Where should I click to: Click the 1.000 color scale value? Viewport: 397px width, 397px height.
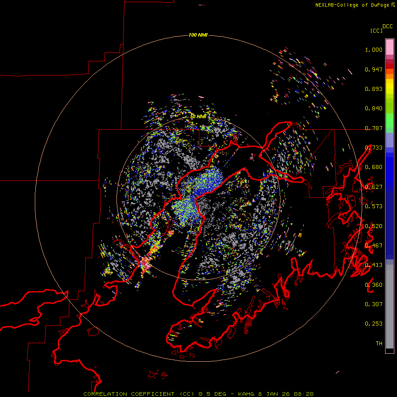(x=374, y=50)
